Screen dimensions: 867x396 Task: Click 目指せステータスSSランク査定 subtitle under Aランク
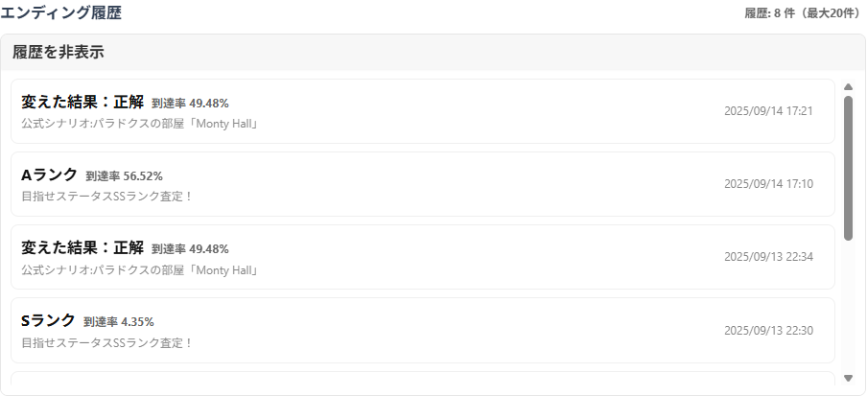click(x=107, y=197)
